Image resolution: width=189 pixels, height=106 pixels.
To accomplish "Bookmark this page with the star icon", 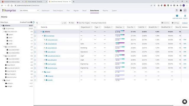I will 154,5.
